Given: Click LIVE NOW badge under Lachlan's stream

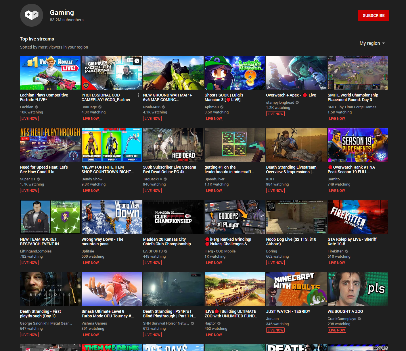Looking at the screenshot, I should (x=29, y=119).
